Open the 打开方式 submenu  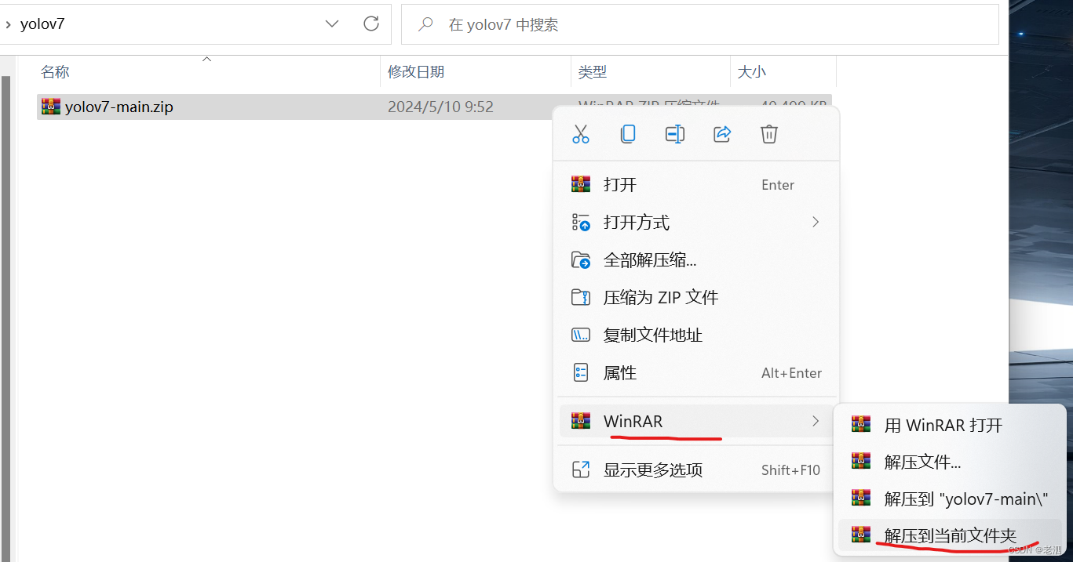coord(696,223)
